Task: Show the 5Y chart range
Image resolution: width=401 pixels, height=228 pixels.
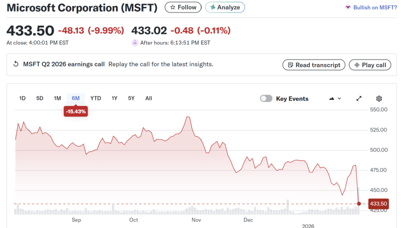Action: tap(131, 98)
